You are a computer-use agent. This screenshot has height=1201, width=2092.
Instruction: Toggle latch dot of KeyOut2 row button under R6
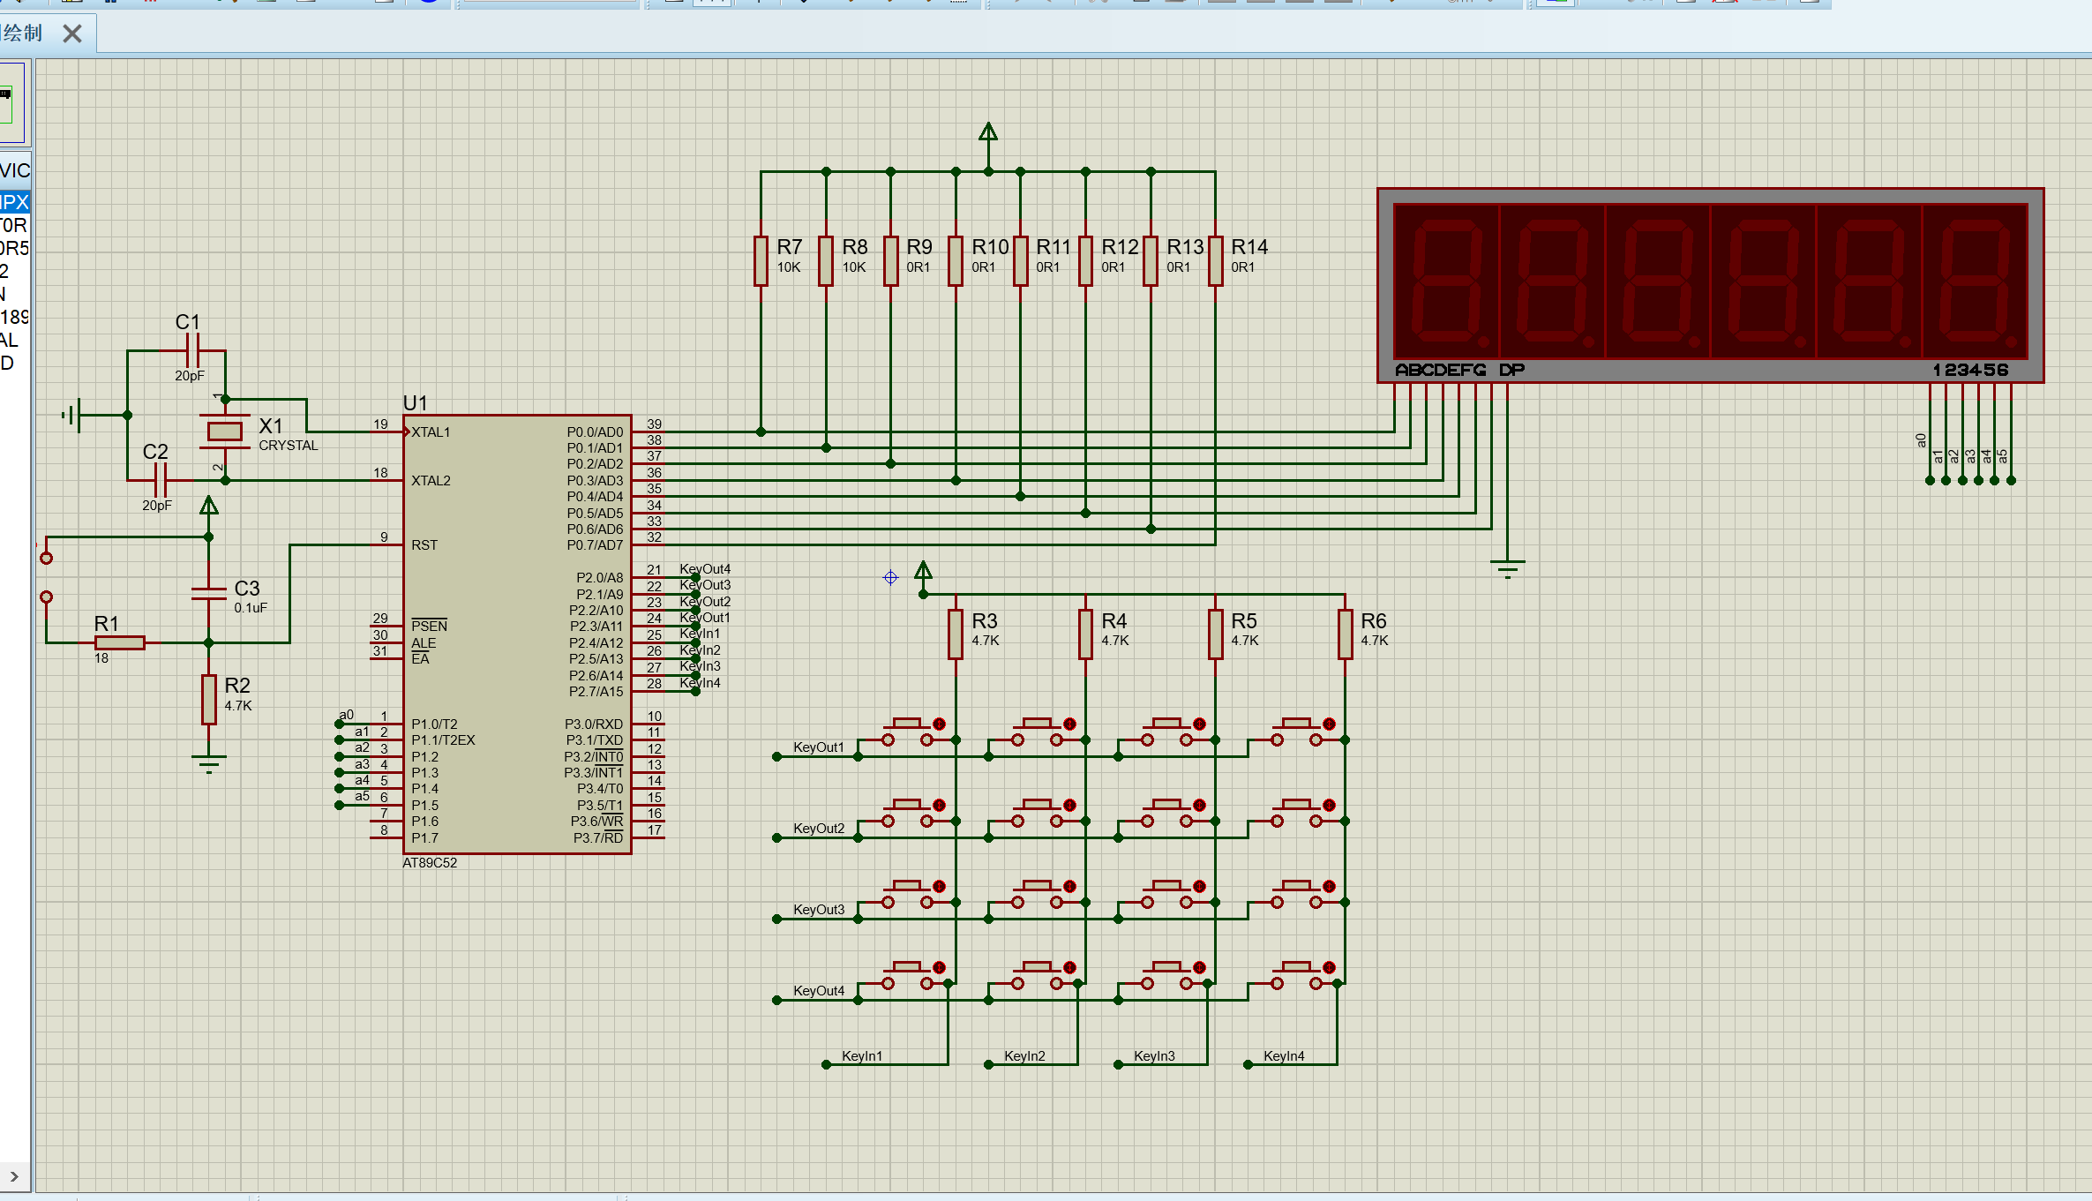[1329, 805]
